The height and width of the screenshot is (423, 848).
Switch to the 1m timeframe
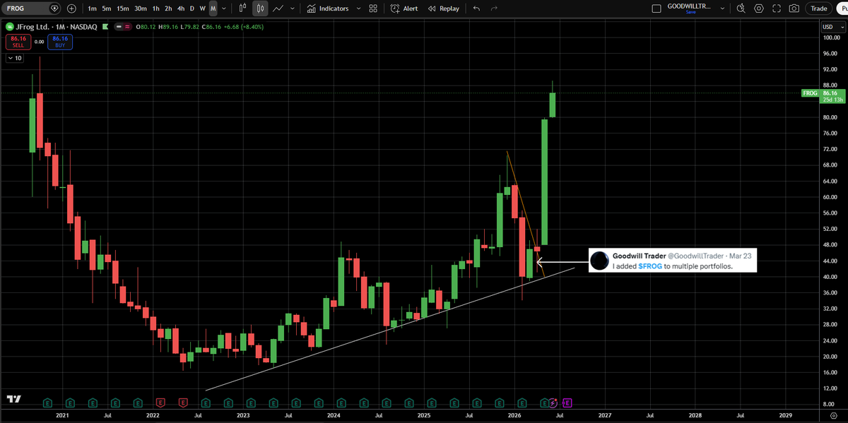(x=92, y=8)
